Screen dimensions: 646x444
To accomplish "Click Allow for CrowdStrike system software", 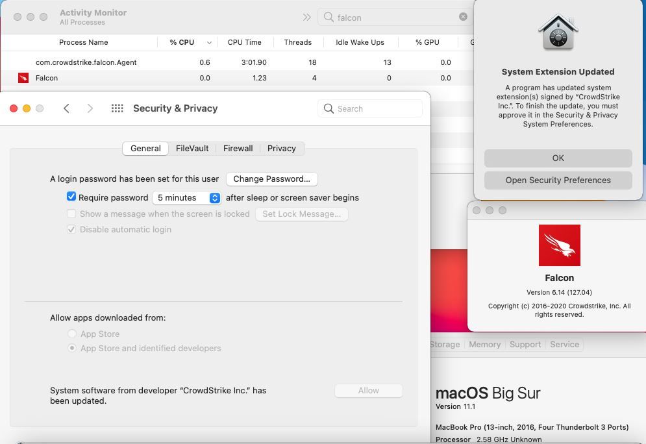I will pos(368,391).
